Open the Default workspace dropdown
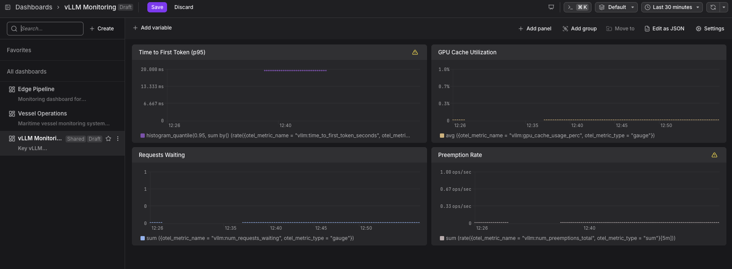The image size is (732, 269). pos(616,7)
